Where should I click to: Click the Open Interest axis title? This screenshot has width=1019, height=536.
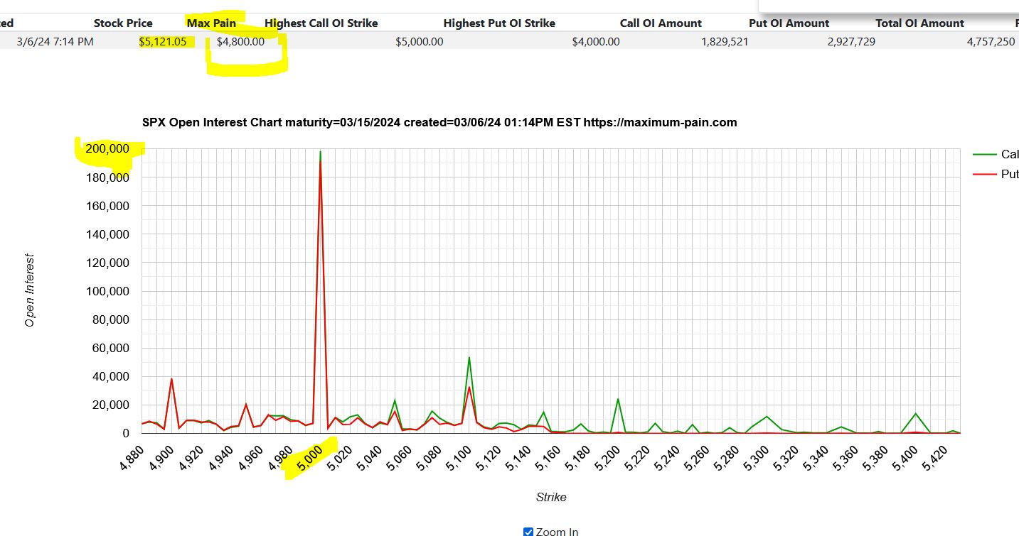point(30,291)
